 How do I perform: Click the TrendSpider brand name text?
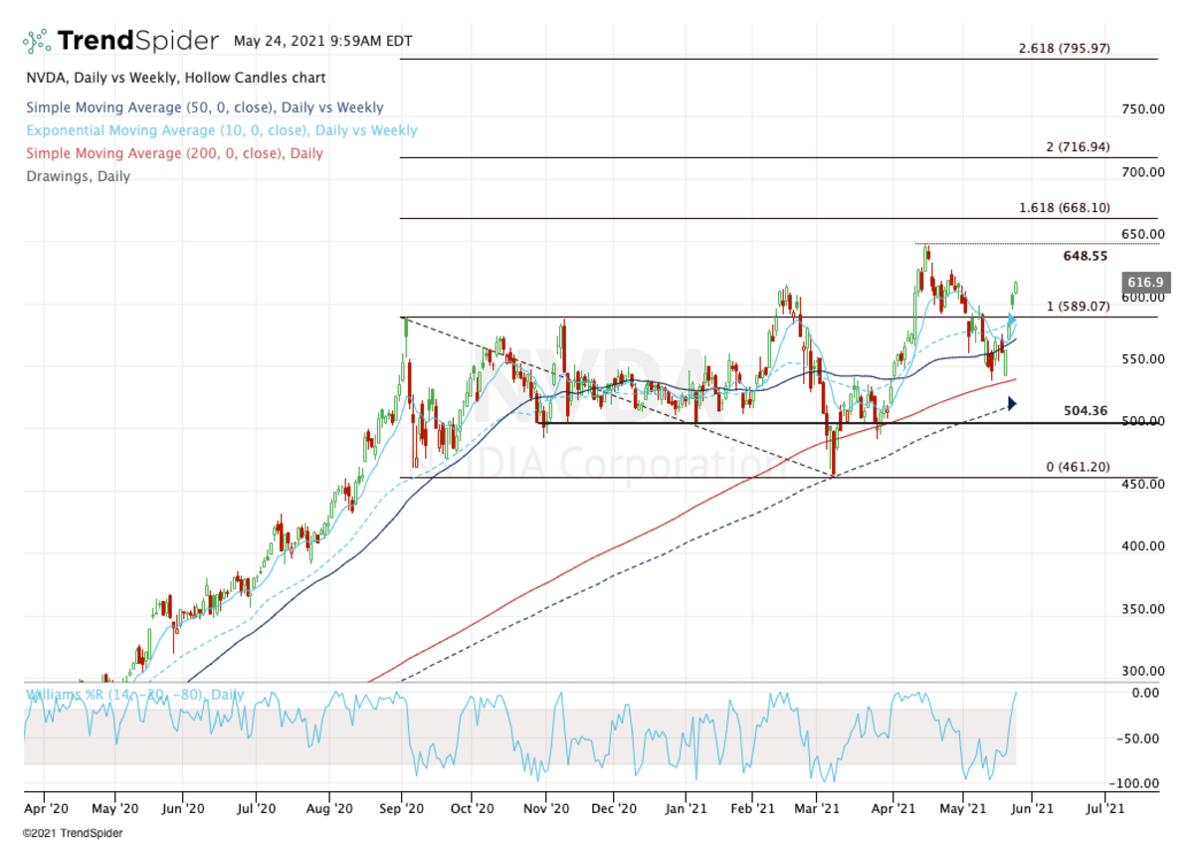(137, 41)
